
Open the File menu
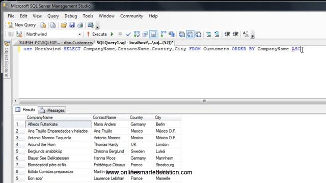tap(11, 16)
